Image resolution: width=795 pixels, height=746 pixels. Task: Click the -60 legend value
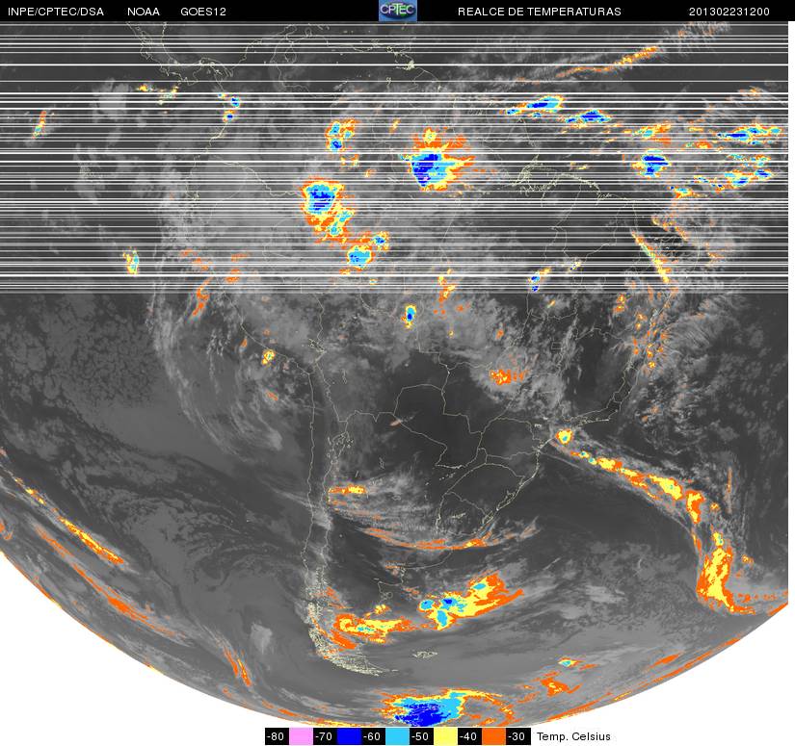coord(373,736)
